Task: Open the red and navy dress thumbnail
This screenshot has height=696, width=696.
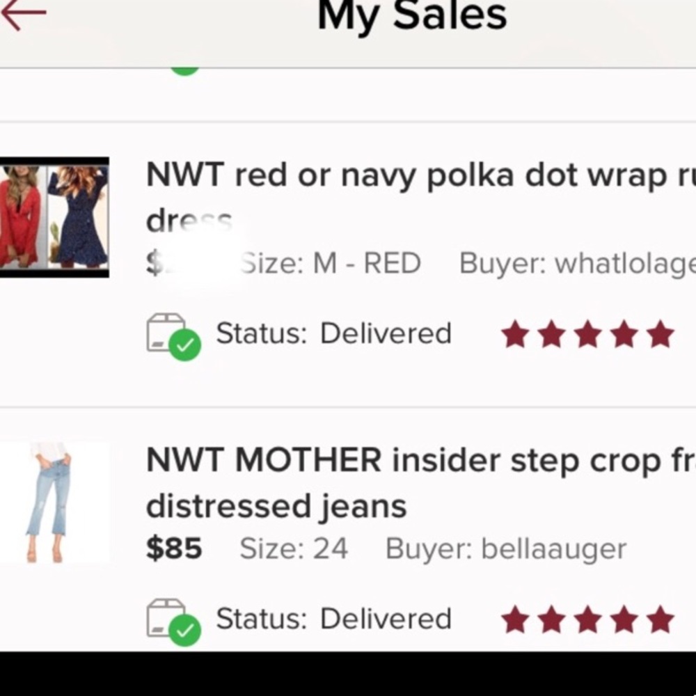Action: pos(54,217)
